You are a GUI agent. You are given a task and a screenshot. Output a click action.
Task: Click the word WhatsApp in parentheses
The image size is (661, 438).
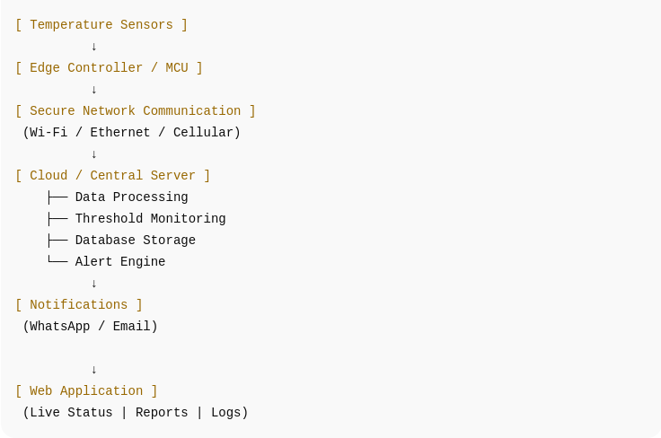click(60, 327)
